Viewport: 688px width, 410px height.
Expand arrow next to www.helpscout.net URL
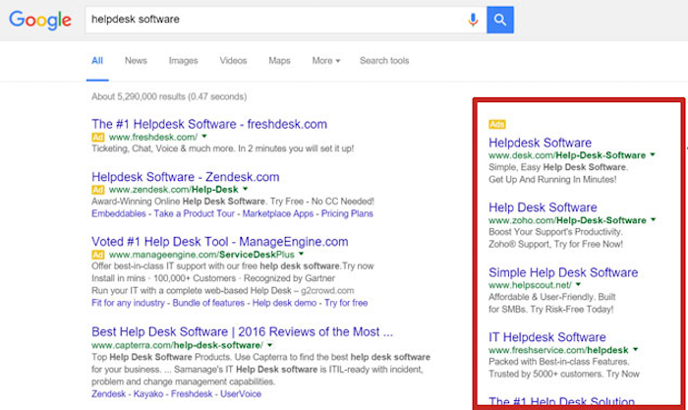(578, 284)
